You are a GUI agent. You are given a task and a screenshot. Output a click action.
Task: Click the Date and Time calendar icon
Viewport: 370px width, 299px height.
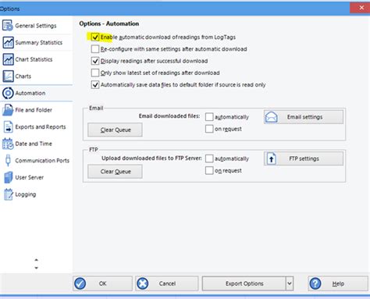point(8,144)
